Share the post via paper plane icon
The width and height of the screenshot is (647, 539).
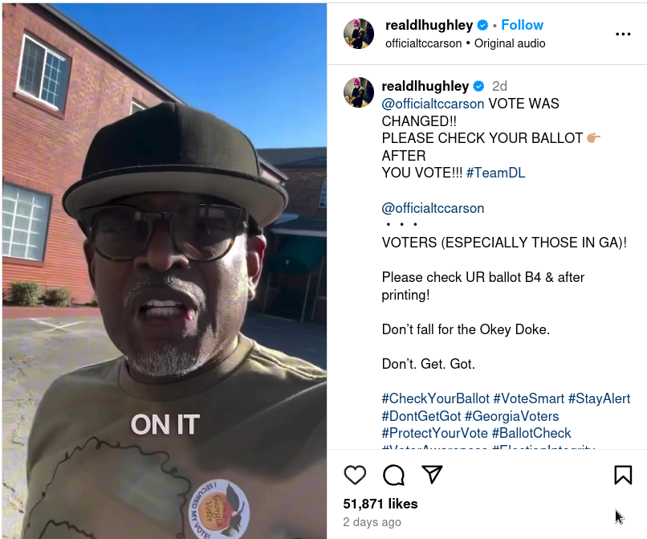click(432, 474)
